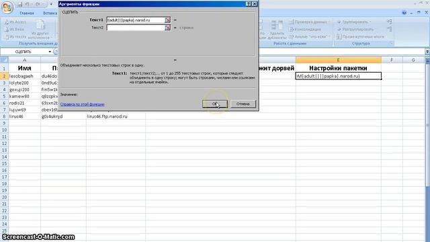Customize the Quick Access toolbar arrow
This screenshot has height=242, width=430.
51,5
